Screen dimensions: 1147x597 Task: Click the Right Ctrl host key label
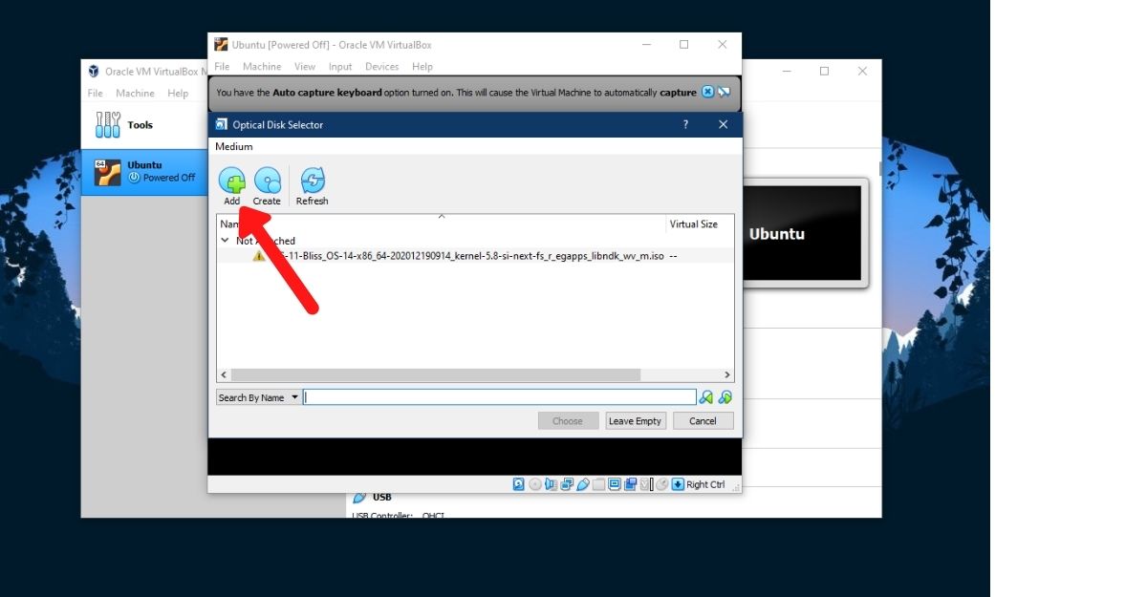(x=706, y=484)
